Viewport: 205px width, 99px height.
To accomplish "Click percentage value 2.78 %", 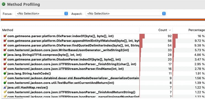I will pos(199,69).
